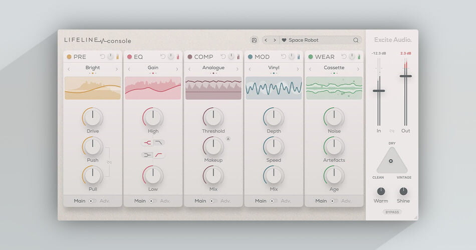This screenshot has height=250, width=476.
Task: Click the Drive knob in PRE
Action: pyautogui.click(x=93, y=117)
